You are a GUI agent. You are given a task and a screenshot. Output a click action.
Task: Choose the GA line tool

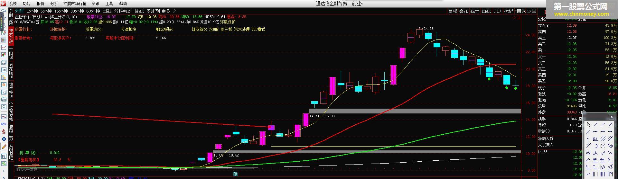click(603, 159)
